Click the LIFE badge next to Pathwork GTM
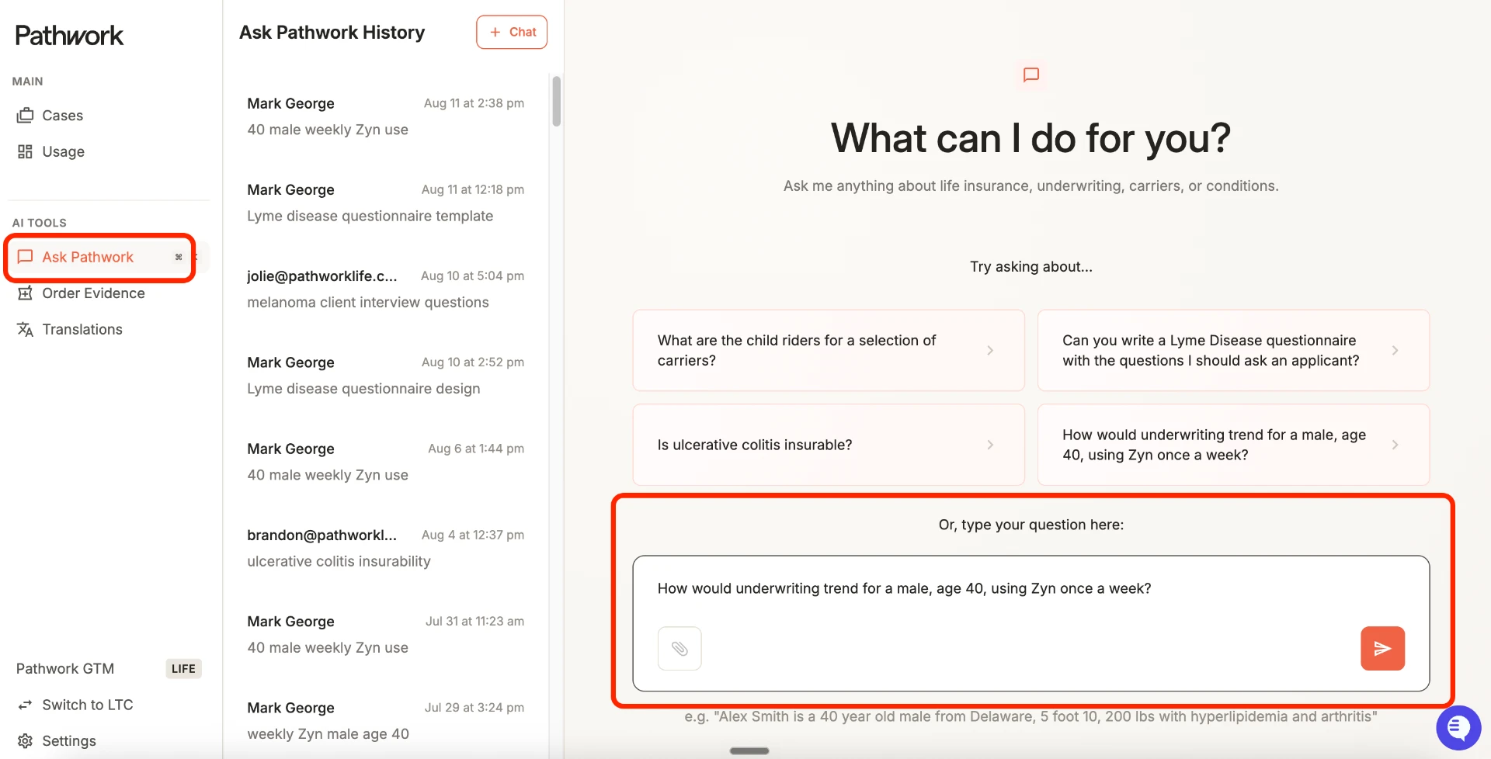The width and height of the screenshot is (1491, 759). click(x=183, y=669)
